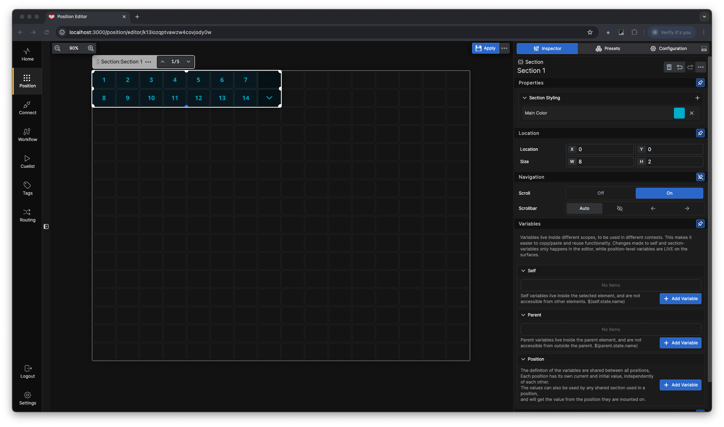Set Scrollbar to Auto

coord(584,208)
